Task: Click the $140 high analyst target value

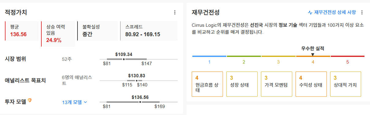Action: 142,85
